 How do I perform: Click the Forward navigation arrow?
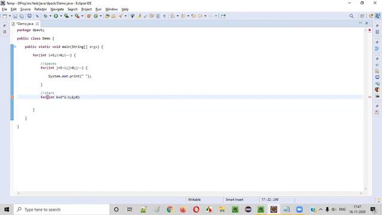(x=211, y=16)
